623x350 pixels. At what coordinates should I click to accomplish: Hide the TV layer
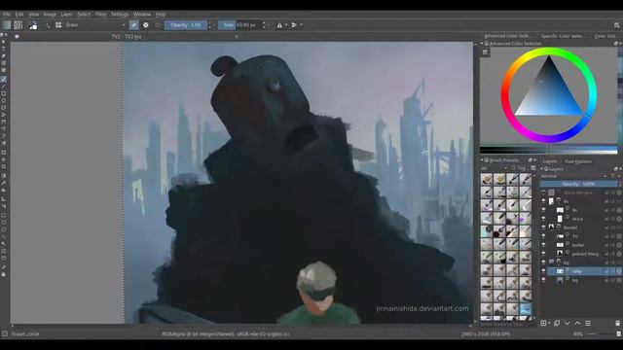[x=543, y=236]
